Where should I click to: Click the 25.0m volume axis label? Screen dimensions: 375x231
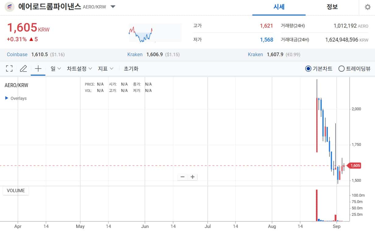point(357,215)
